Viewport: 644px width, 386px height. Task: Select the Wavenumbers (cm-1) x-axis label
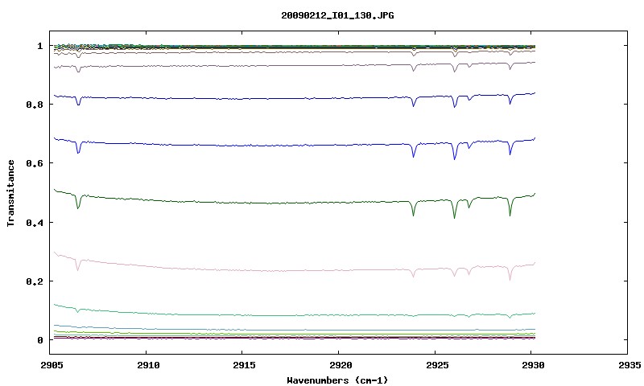337,380
